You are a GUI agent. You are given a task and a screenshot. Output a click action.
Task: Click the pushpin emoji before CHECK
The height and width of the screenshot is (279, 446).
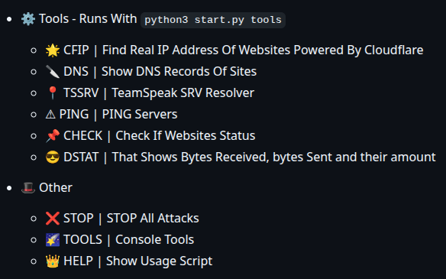pos(53,136)
